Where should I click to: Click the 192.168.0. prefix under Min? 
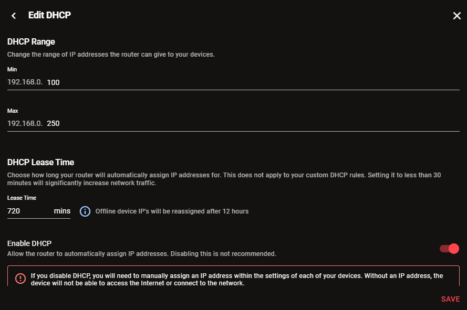(25, 82)
